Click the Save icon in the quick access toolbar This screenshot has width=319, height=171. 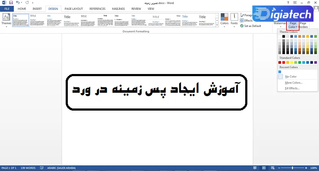[11, 3]
